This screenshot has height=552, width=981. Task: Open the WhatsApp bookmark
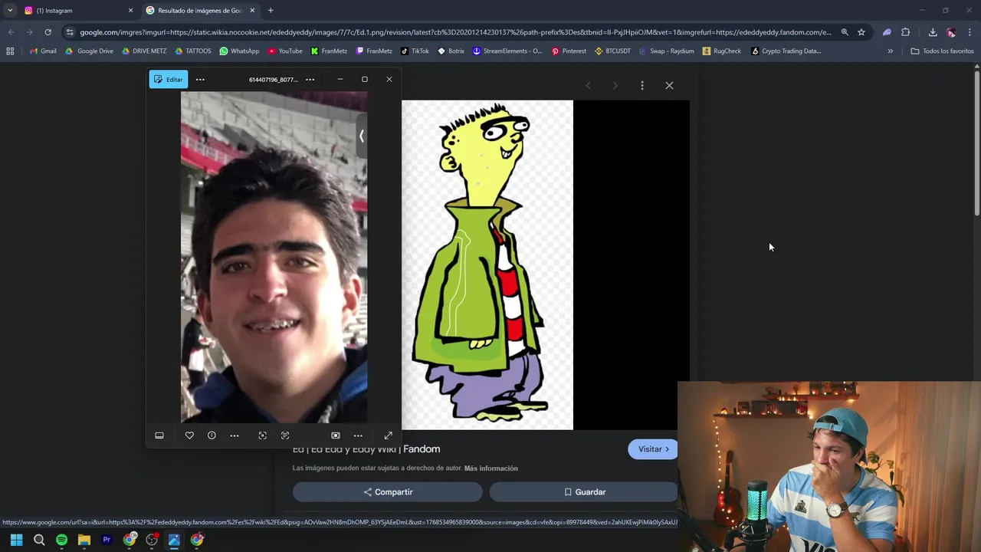click(239, 51)
